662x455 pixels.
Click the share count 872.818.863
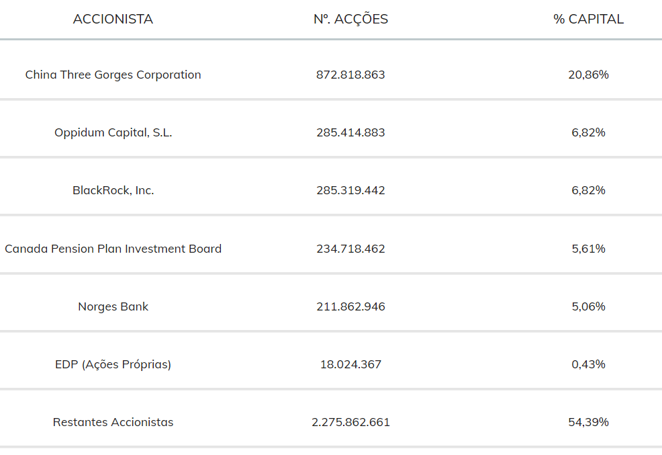[350, 75]
